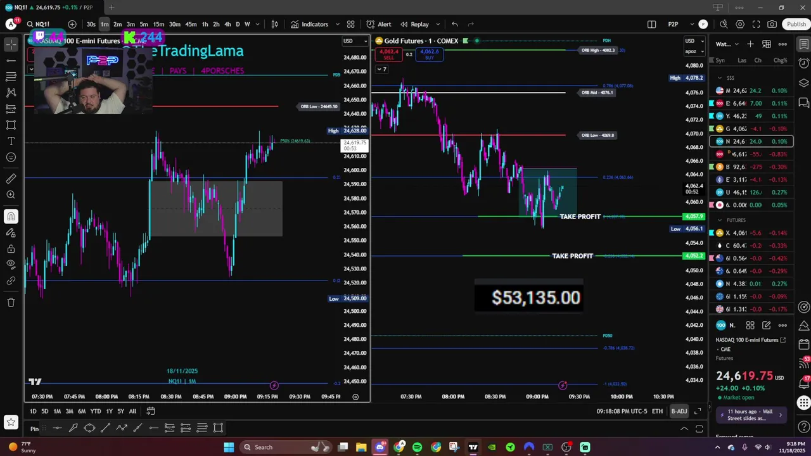Open the UTC-5 timezone clock menu
The width and height of the screenshot is (811, 456).
click(622, 411)
